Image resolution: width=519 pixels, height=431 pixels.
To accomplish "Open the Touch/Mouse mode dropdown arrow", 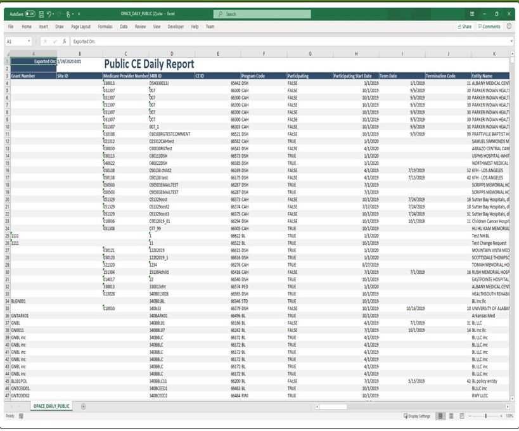I will [73, 14].
